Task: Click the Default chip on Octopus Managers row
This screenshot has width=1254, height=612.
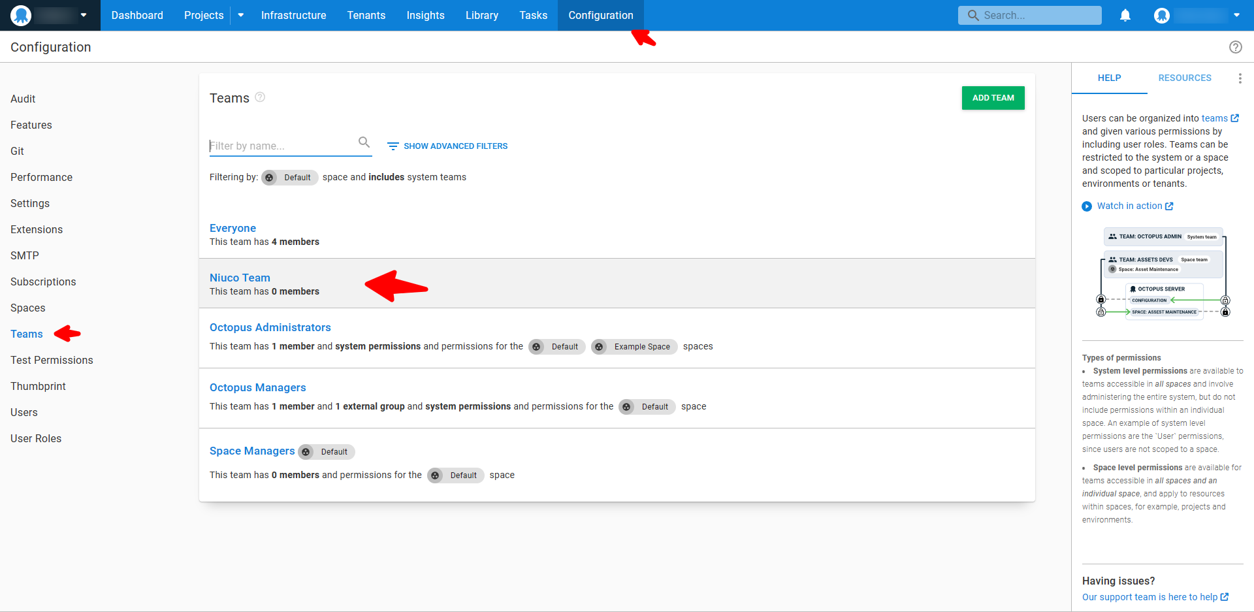Action: (647, 407)
